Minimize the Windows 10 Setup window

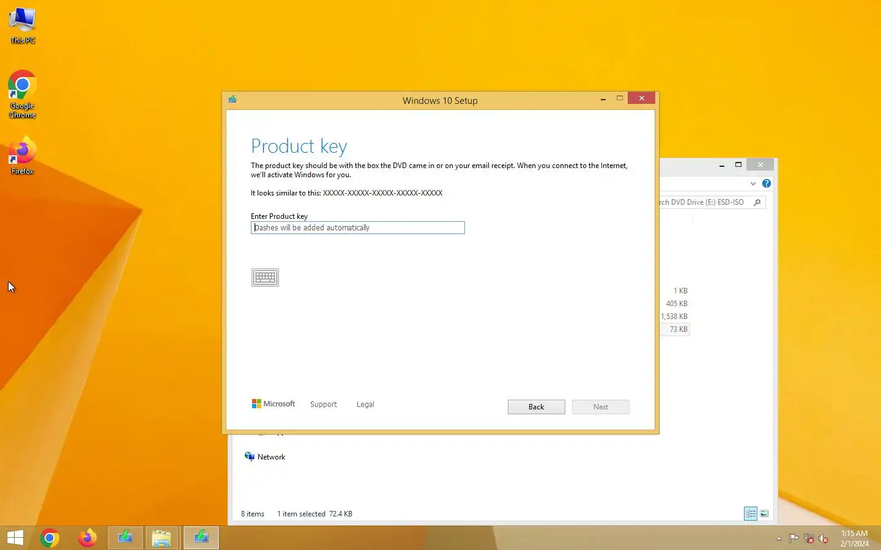[603, 98]
